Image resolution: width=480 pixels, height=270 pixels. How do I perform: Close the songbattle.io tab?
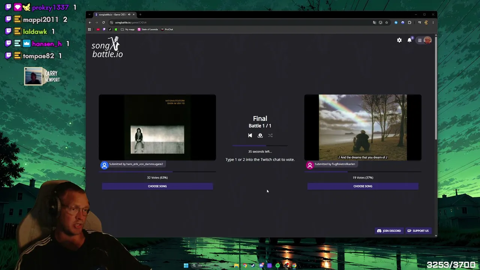pyautogui.click(x=133, y=15)
